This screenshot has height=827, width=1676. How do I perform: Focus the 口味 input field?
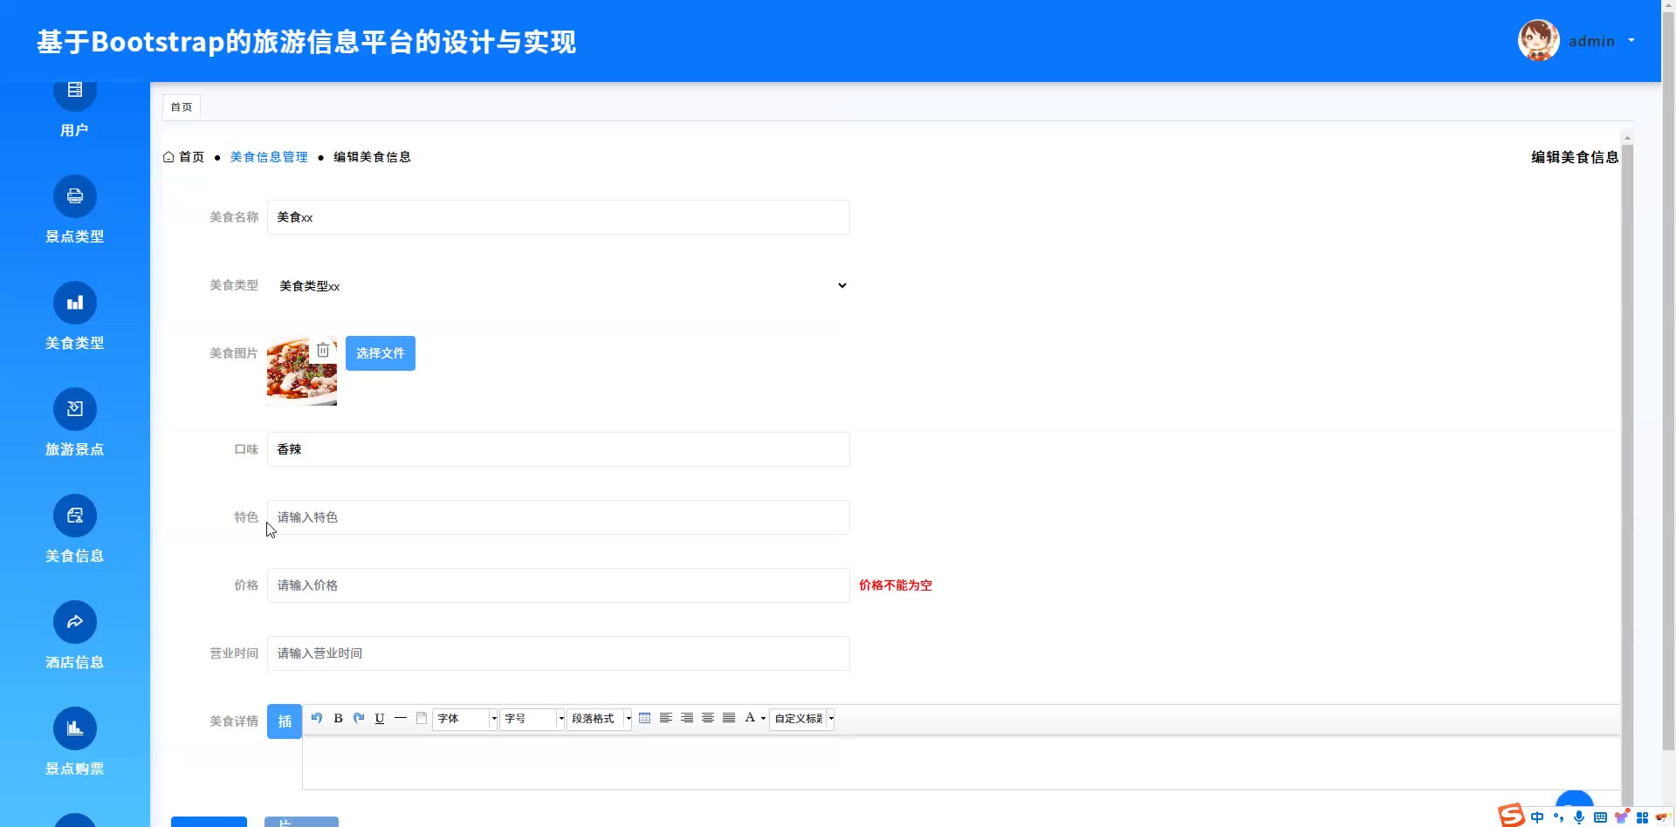559,449
